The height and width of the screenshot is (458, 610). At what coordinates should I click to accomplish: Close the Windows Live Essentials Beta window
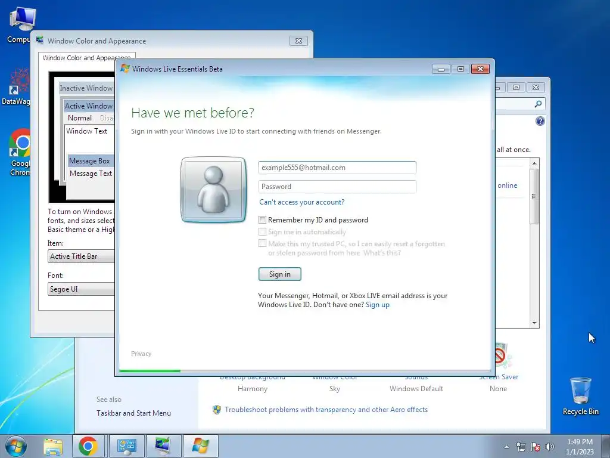pos(480,69)
